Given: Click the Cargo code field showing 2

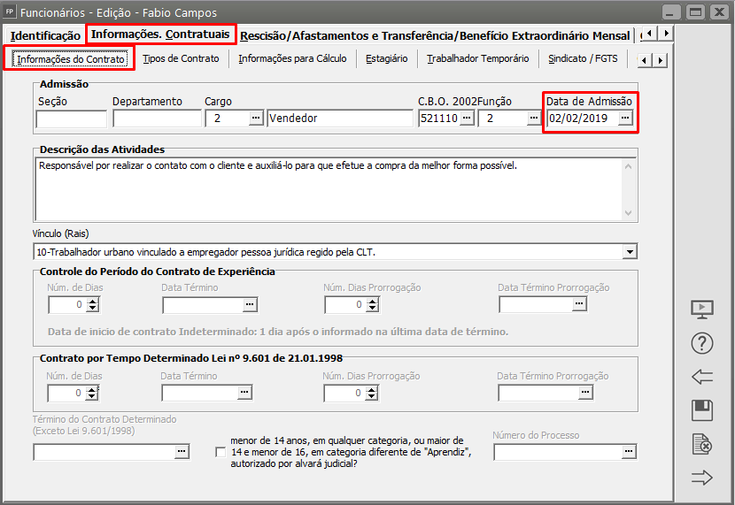Looking at the screenshot, I should (228, 119).
